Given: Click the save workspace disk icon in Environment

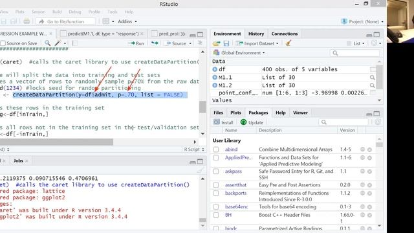Looking at the screenshot, I should pyautogui.click(x=226, y=43).
